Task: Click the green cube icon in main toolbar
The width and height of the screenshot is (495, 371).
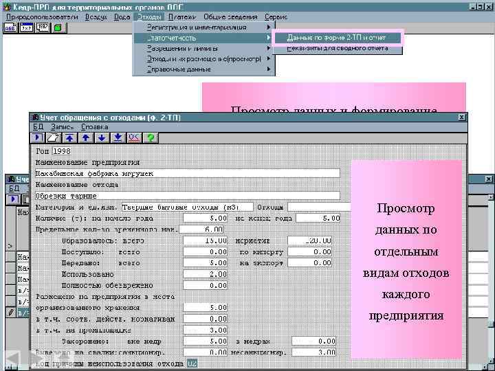Action: [58, 27]
